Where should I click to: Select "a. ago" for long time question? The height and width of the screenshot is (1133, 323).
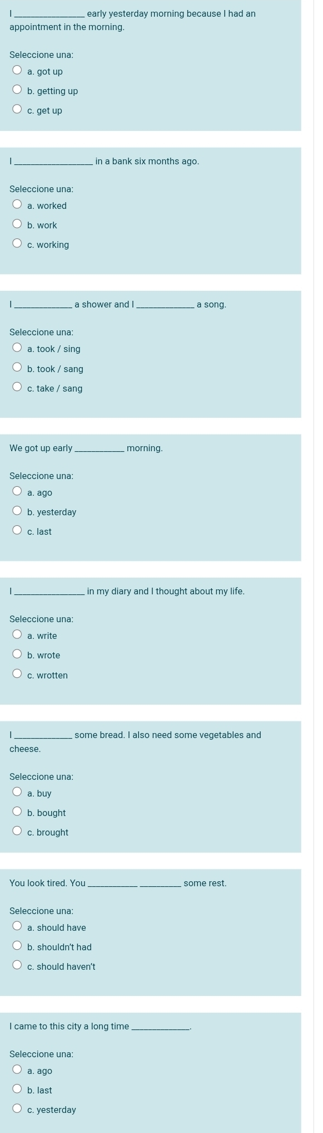18,1071
